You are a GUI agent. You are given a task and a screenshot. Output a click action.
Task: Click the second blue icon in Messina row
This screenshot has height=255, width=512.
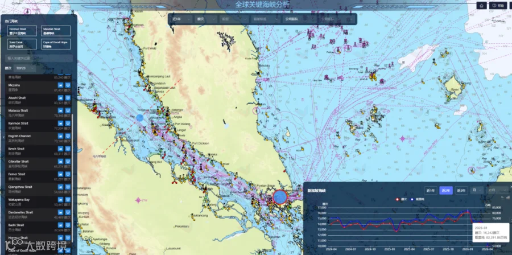point(68,85)
